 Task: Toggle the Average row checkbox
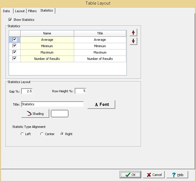15,40
